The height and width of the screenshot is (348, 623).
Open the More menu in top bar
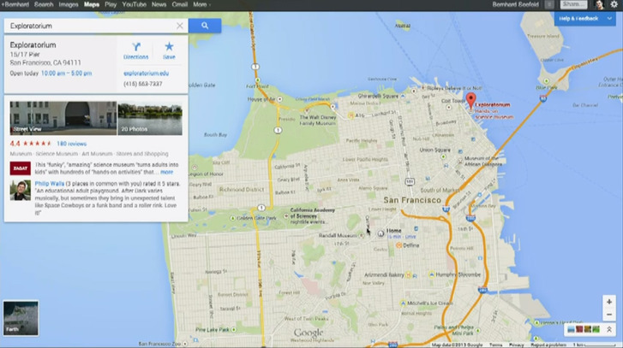tap(201, 5)
